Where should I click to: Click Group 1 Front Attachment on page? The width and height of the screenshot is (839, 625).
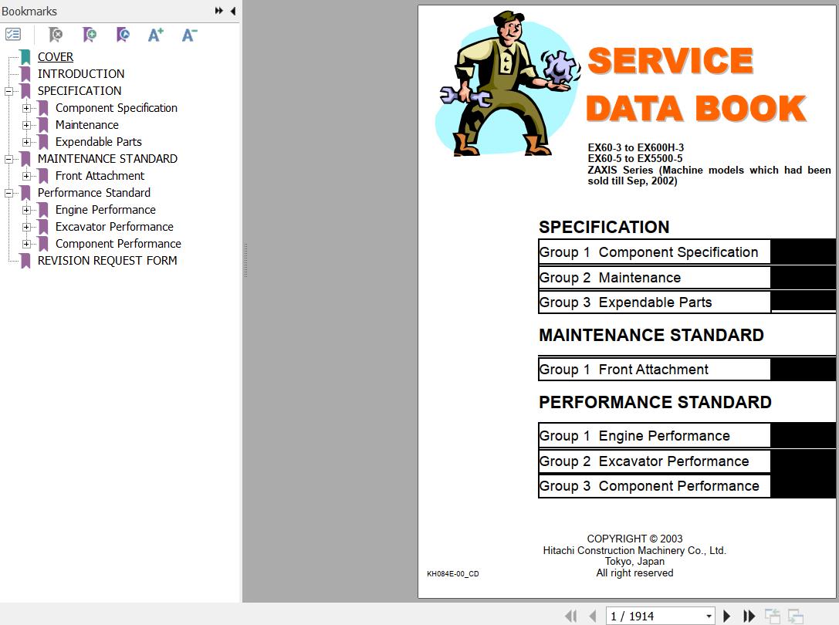[654, 370]
